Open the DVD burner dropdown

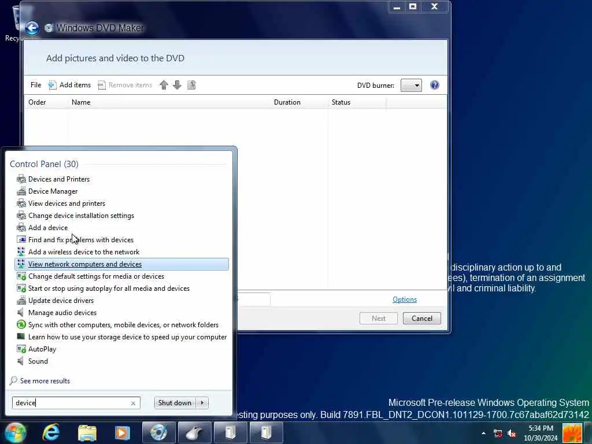pyautogui.click(x=411, y=86)
